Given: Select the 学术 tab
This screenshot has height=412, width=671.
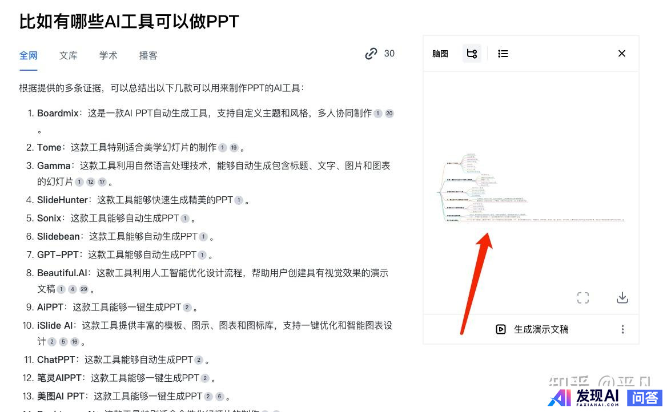Looking at the screenshot, I should coord(109,55).
